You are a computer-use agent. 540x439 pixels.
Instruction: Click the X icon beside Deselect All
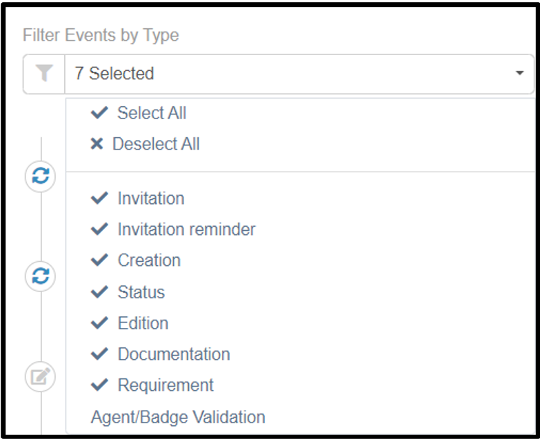coord(97,144)
